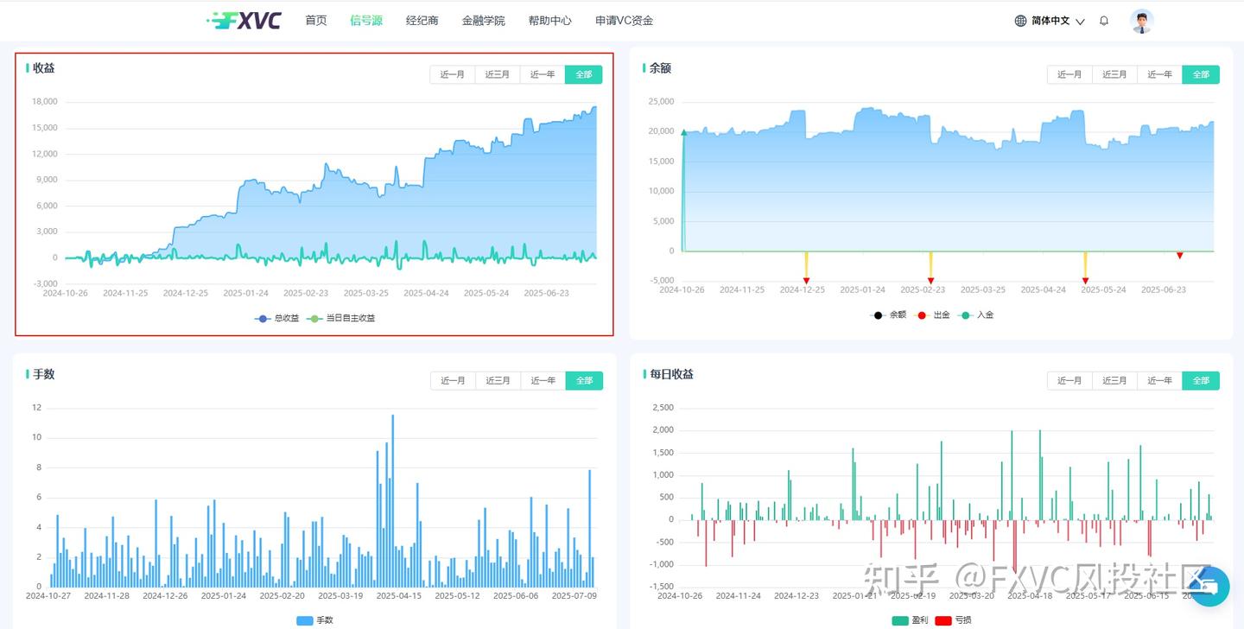Toggle the 手数 legend item
This screenshot has width=1244, height=629.
(x=316, y=619)
